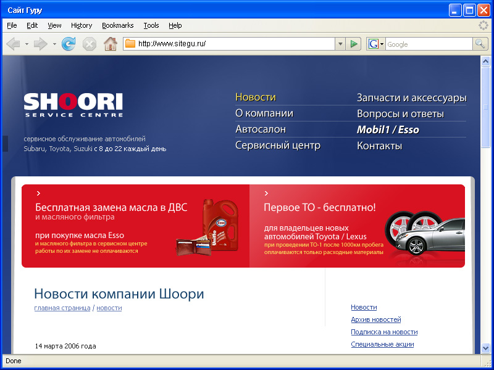Click the новости breadcrumb link
The height and width of the screenshot is (370, 494).
pyautogui.click(x=109, y=308)
